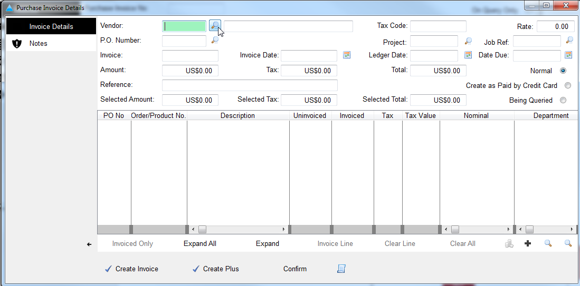Image resolution: width=580 pixels, height=286 pixels.
Task: Open the Invoice Date calendar picker
Action: [347, 55]
